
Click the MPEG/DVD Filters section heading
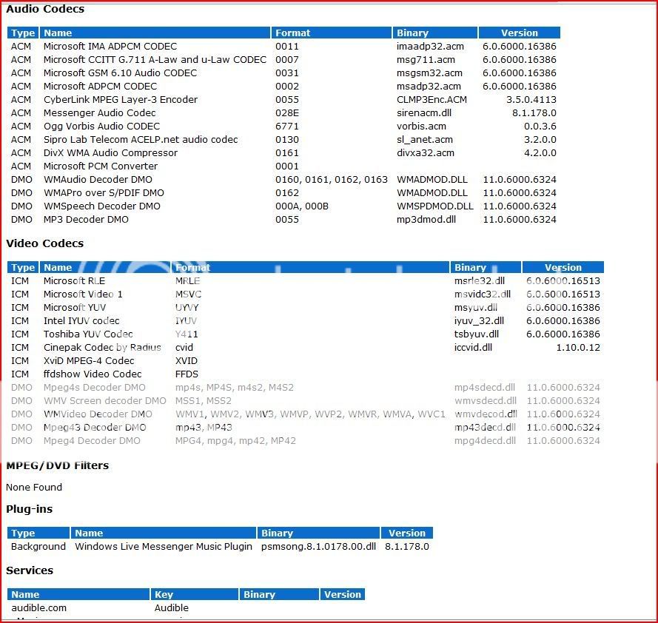(x=57, y=465)
